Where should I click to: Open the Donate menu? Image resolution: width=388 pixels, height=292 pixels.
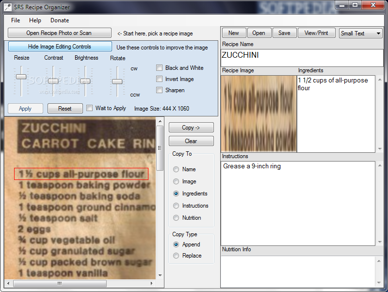[x=60, y=20]
